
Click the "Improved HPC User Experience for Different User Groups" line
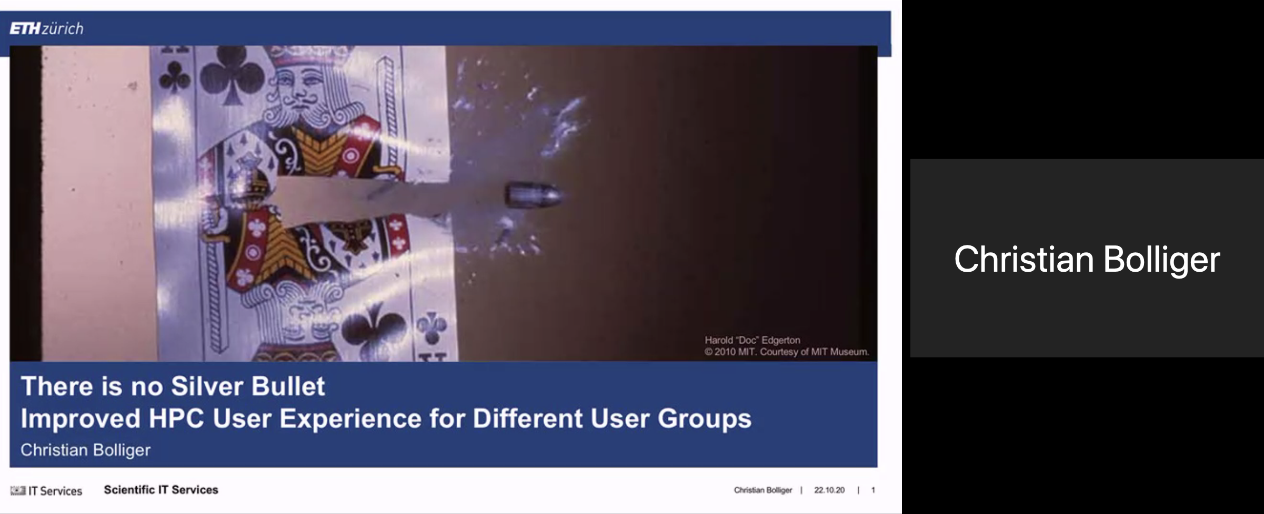click(386, 419)
